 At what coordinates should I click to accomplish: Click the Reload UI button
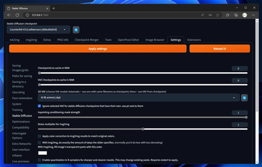pyautogui.click(x=220, y=48)
